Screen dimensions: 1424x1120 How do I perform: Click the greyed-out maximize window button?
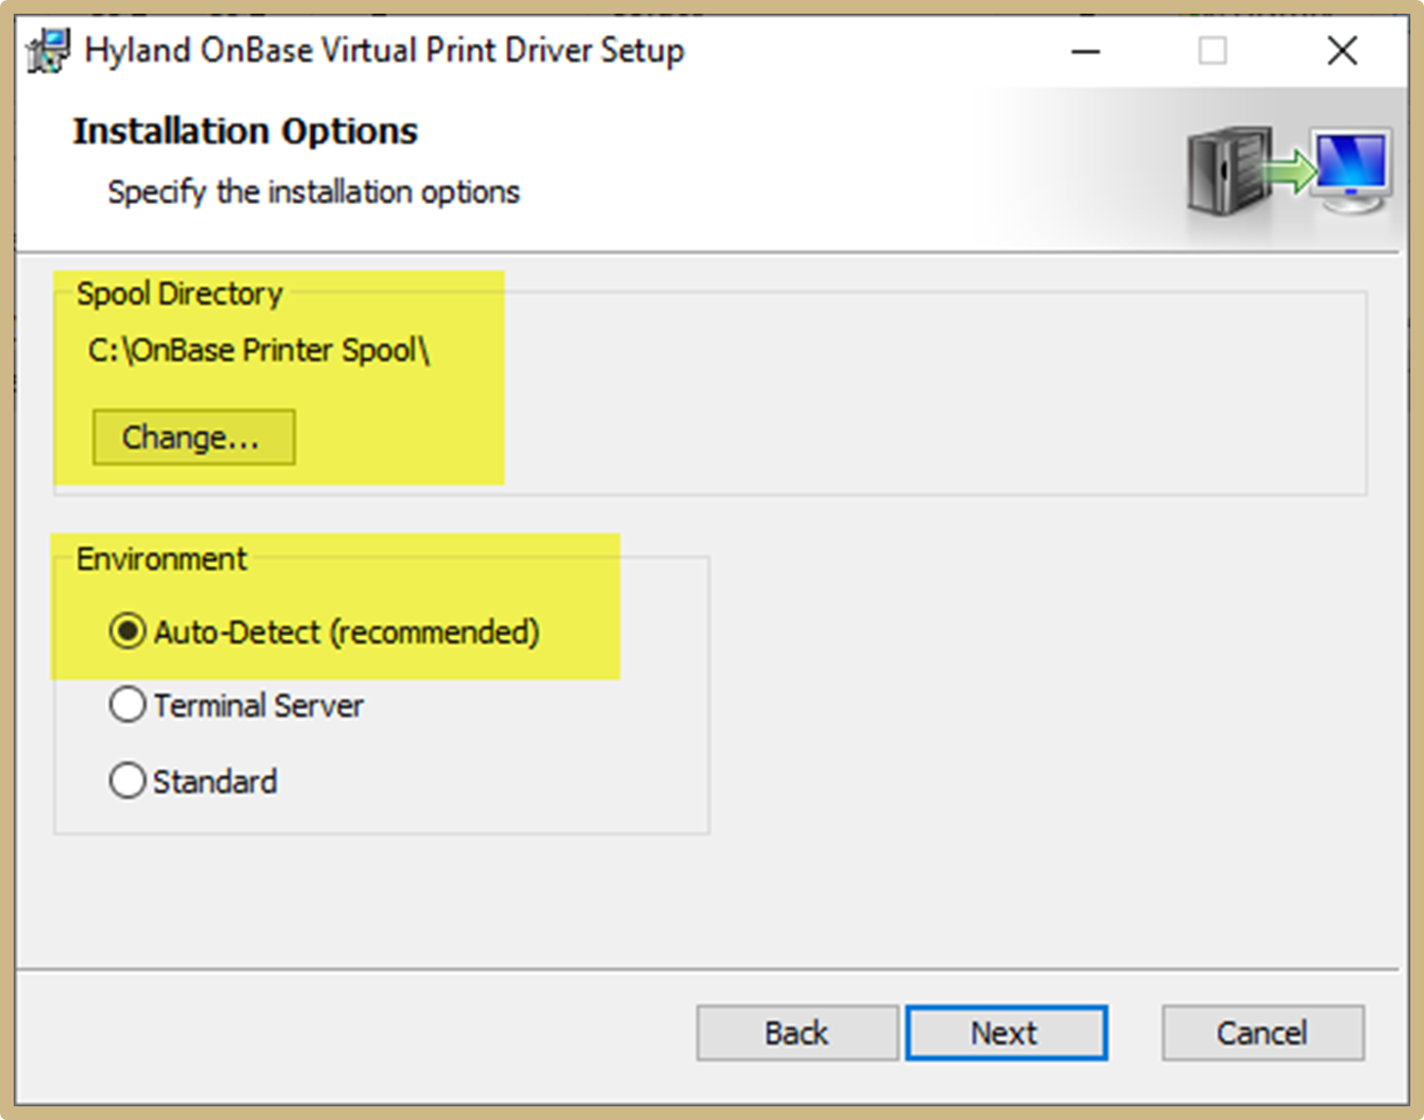point(1212,51)
